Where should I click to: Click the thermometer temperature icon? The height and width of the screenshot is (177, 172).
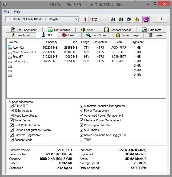[x=85, y=19]
